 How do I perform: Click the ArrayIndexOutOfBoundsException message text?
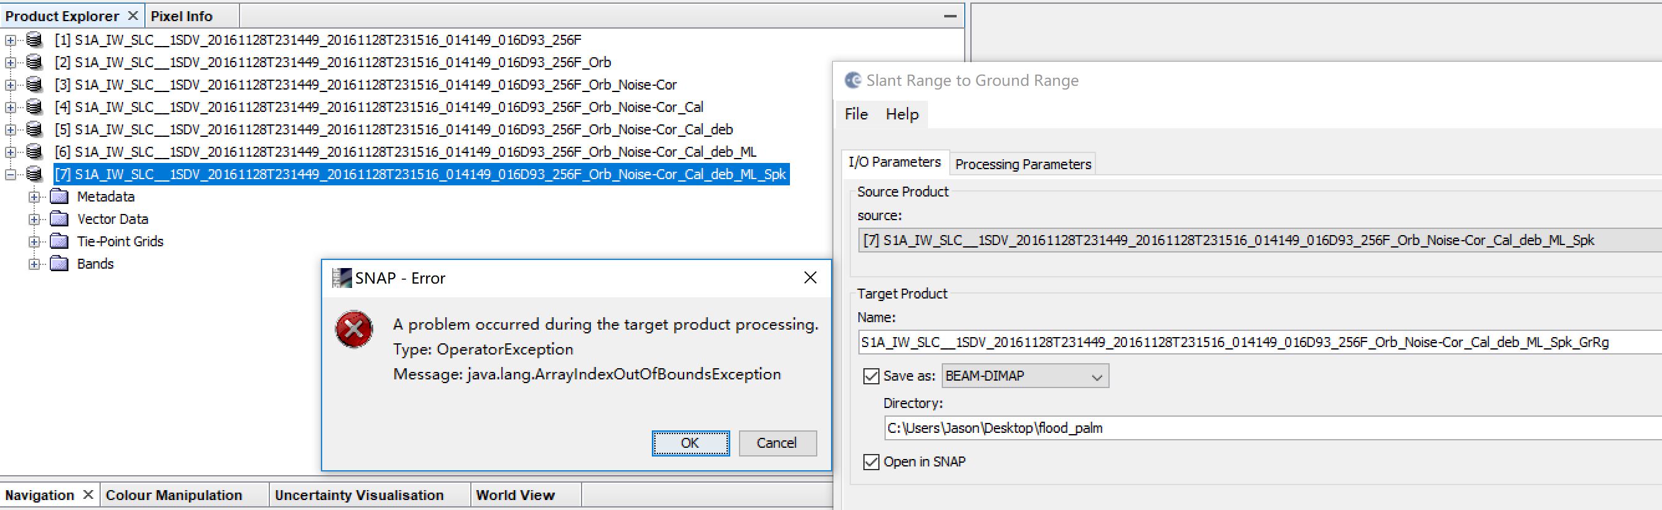tap(587, 374)
